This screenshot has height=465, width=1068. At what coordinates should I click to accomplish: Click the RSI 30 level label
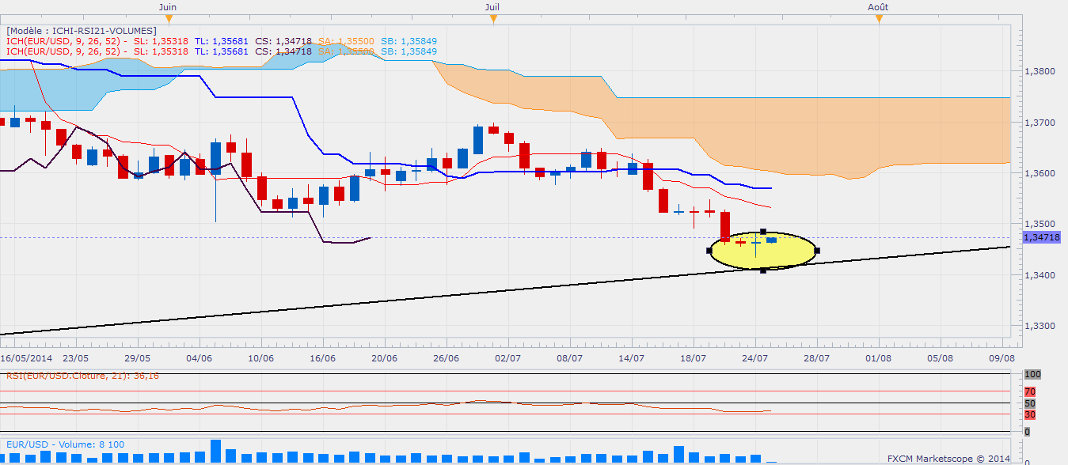pyautogui.click(x=1028, y=414)
